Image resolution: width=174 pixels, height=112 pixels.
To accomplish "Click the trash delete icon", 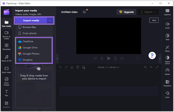I will (x=78, y=67).
